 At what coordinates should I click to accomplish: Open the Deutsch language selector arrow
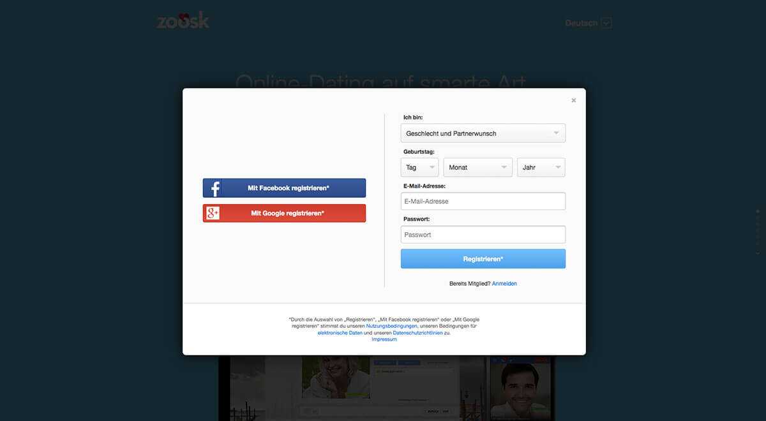[x=606, y=23]
